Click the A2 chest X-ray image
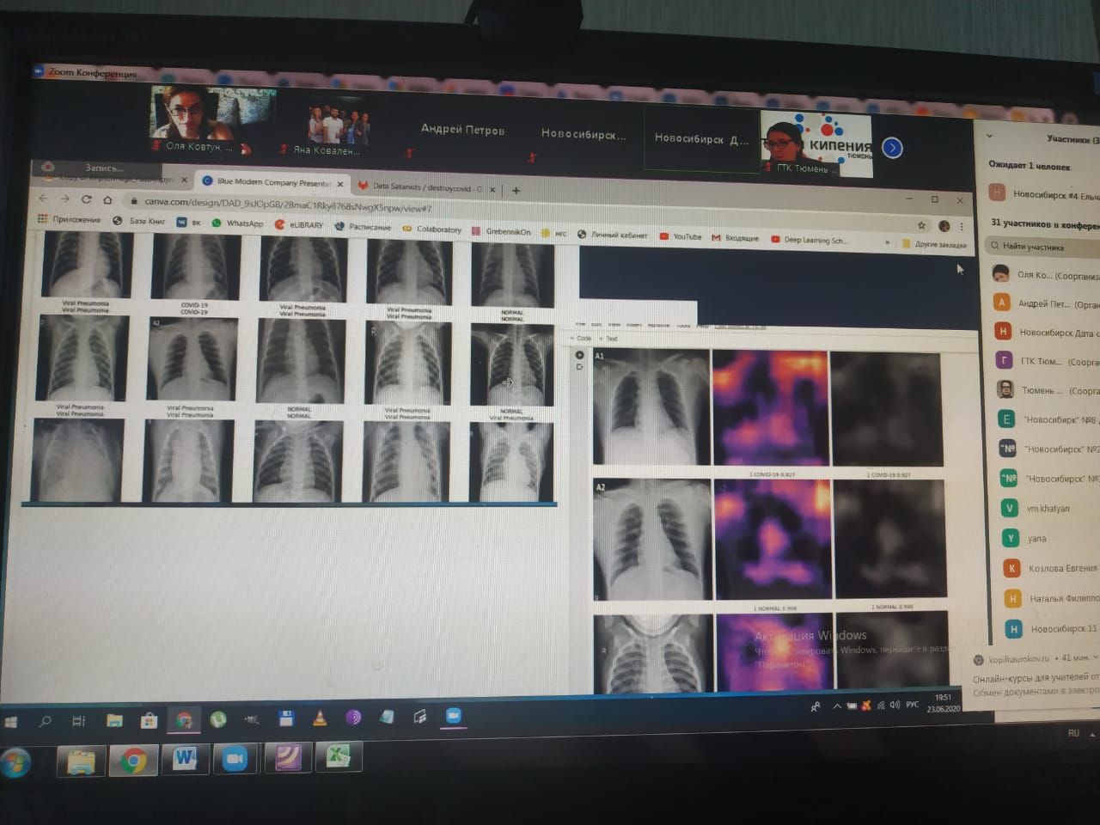Screen dimensions: 1100x825 652,539
